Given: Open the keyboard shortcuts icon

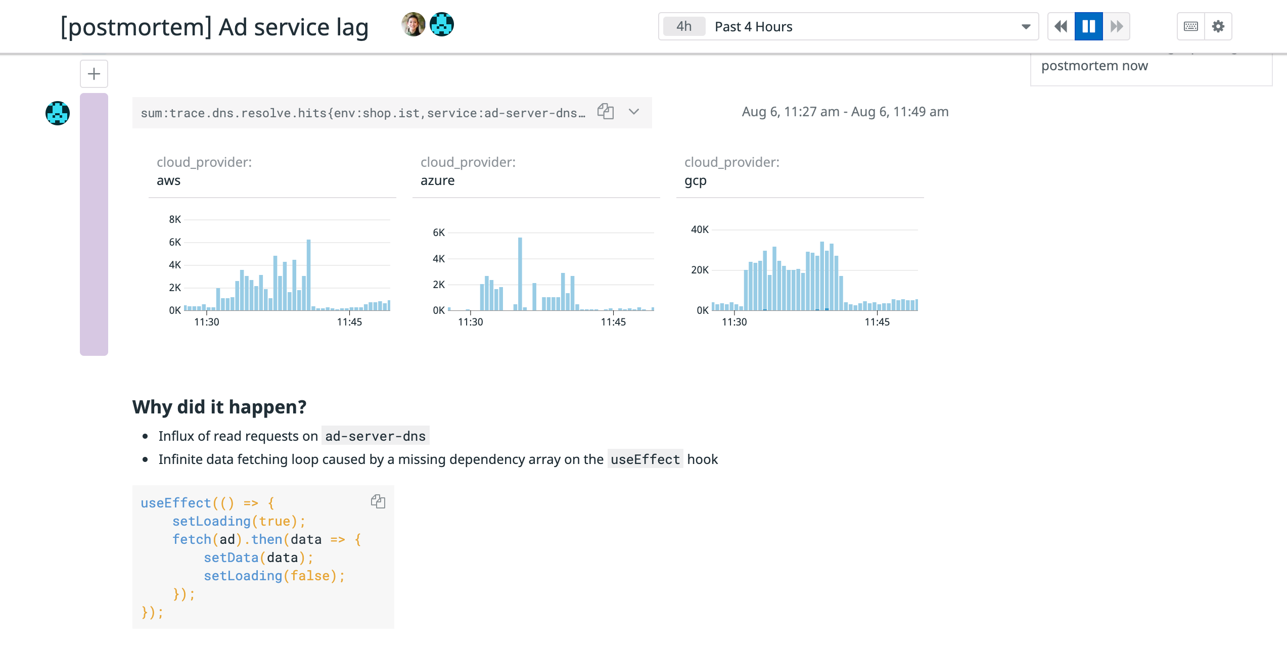Looking at the screenshot, I should click(x=1190, y=26).
